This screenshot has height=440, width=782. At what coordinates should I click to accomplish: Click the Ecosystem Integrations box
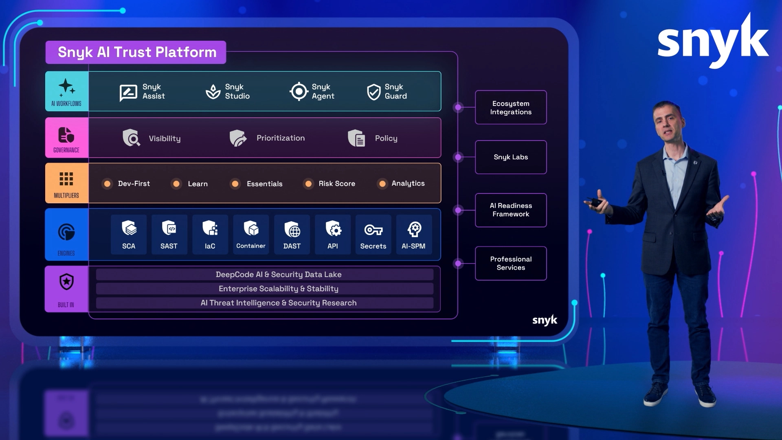coord(511,108)
